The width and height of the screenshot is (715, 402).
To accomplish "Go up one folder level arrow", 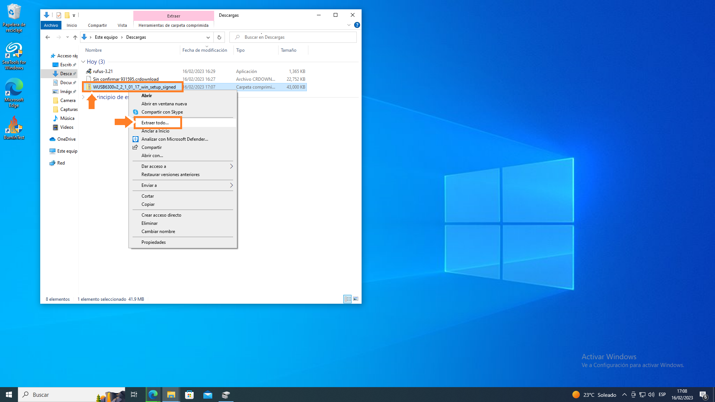I will 75,37.
